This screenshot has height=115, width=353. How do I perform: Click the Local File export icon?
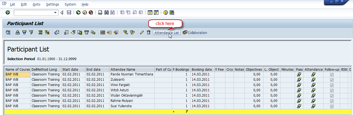(x=80, y=33)
